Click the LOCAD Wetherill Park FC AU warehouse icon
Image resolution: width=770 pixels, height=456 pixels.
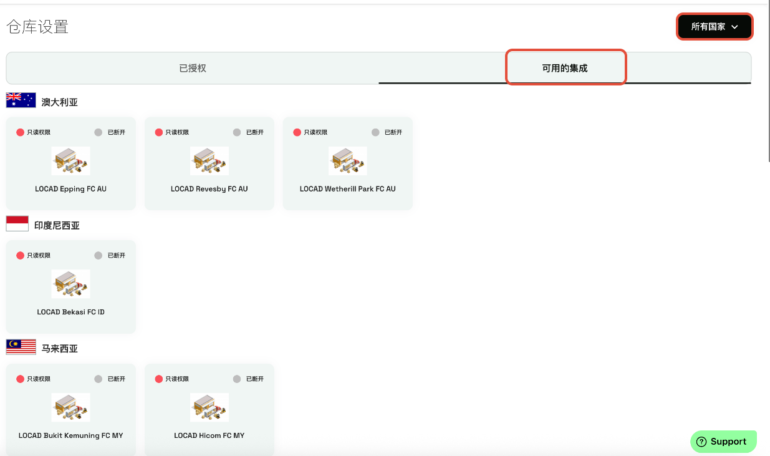click(x=348, y=161)
